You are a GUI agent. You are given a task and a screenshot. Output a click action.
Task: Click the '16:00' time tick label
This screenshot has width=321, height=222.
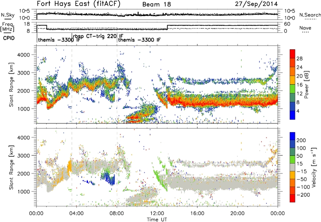197,214
